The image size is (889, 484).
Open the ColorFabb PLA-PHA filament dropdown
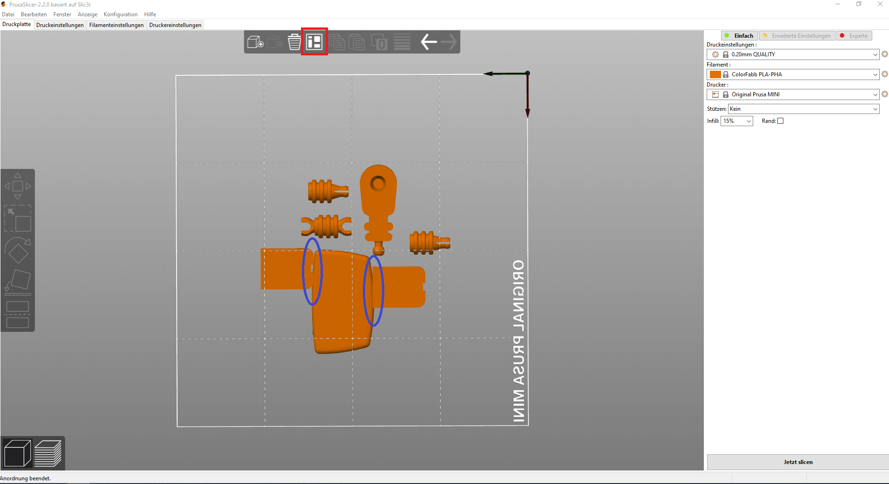(793, 74)
